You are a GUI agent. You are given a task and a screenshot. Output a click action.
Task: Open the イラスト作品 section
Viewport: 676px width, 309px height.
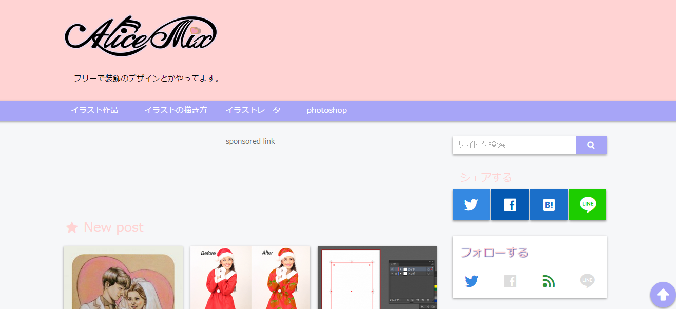tap(94, 110)
